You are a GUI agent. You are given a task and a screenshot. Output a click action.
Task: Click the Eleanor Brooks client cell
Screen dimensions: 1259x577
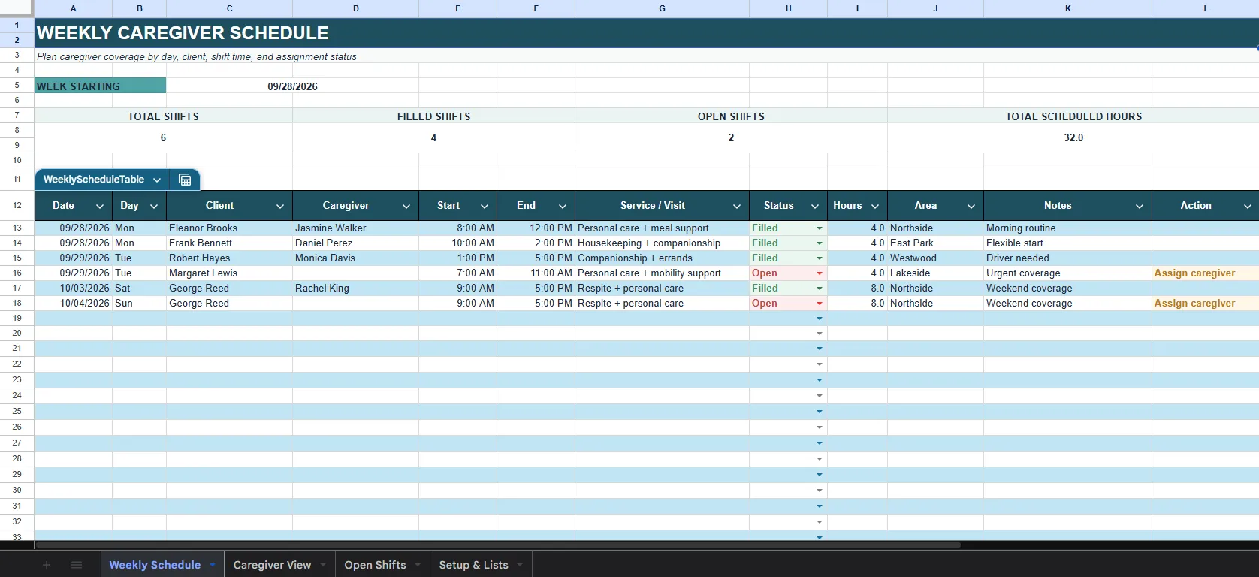coord(229,228)
